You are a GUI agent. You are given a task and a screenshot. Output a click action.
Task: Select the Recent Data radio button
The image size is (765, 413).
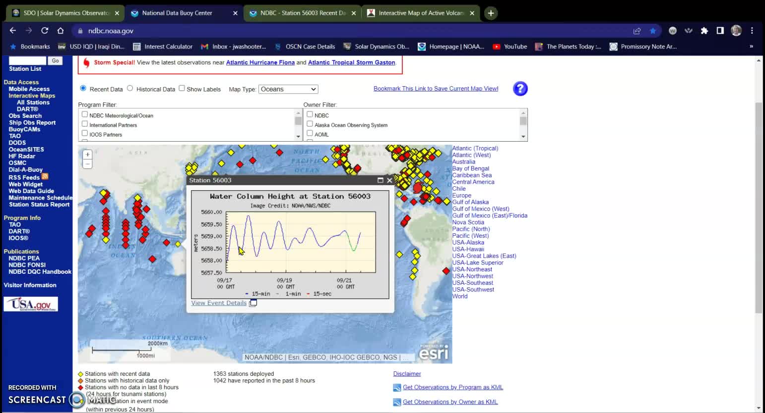(83, 88)
